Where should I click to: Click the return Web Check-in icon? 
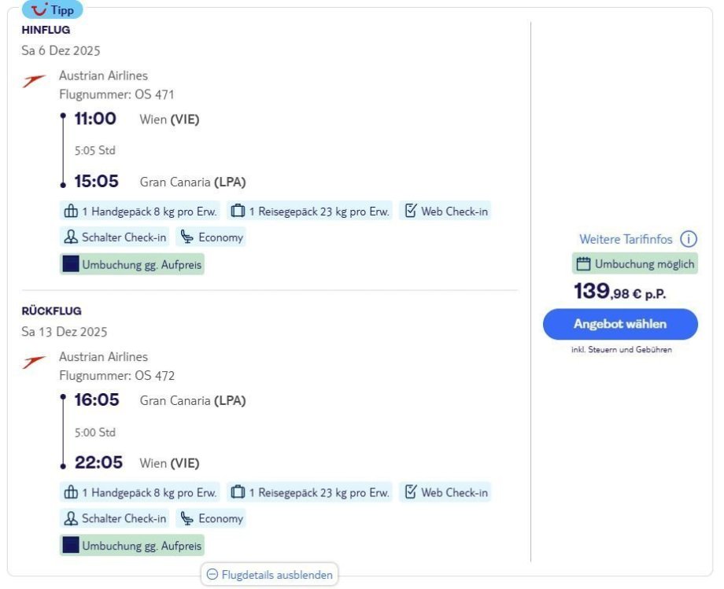[x=410, y=492]
